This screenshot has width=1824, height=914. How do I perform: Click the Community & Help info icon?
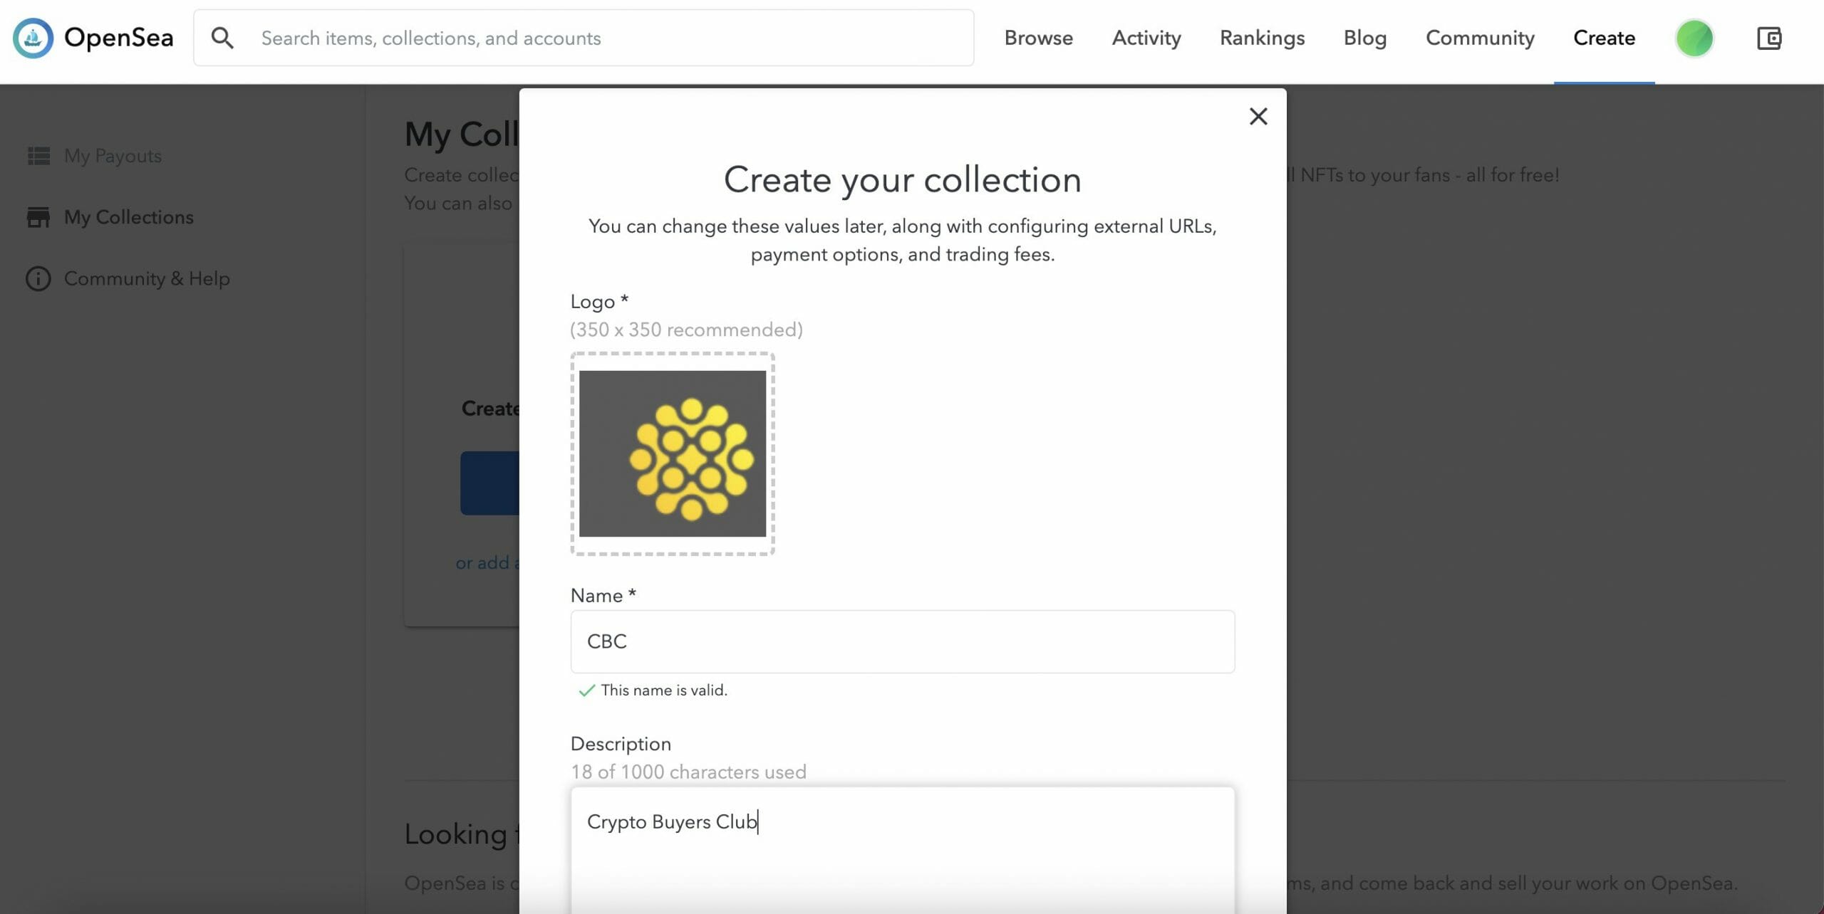tap(38, 278)
